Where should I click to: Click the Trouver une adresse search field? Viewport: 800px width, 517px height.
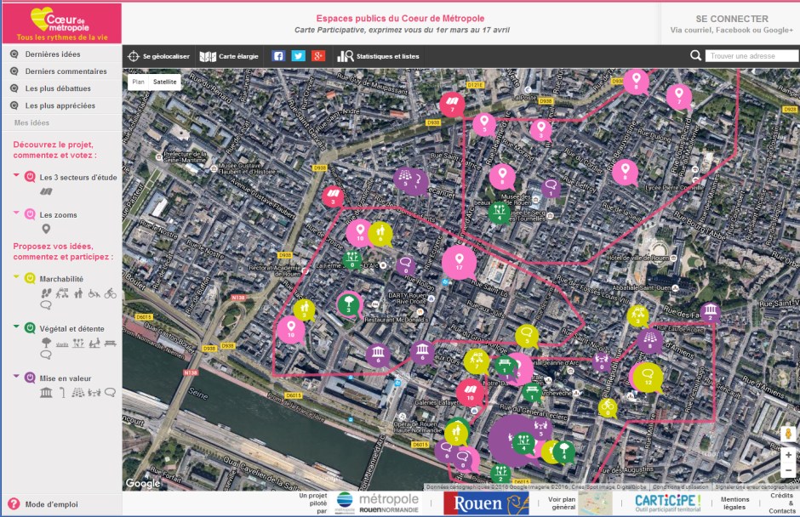coord(751,56)
